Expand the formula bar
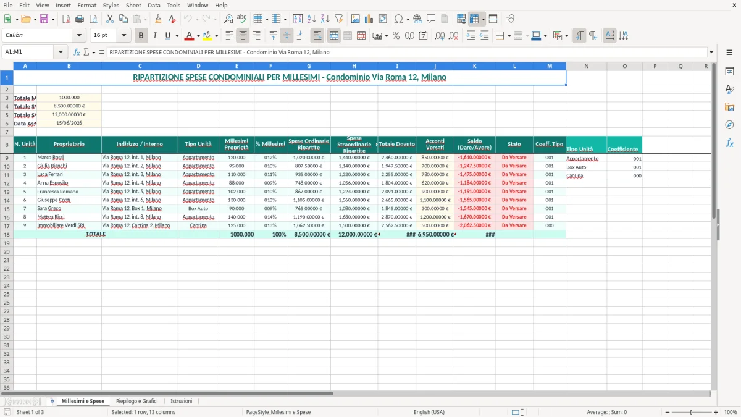This screenshot has width=741, height=417. click(711, 52)
